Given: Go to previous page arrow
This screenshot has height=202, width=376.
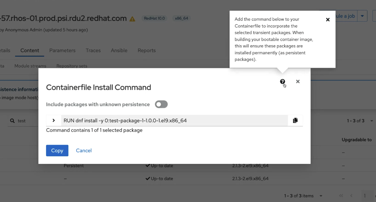Looking at the screenshot, I should (351, 196).
